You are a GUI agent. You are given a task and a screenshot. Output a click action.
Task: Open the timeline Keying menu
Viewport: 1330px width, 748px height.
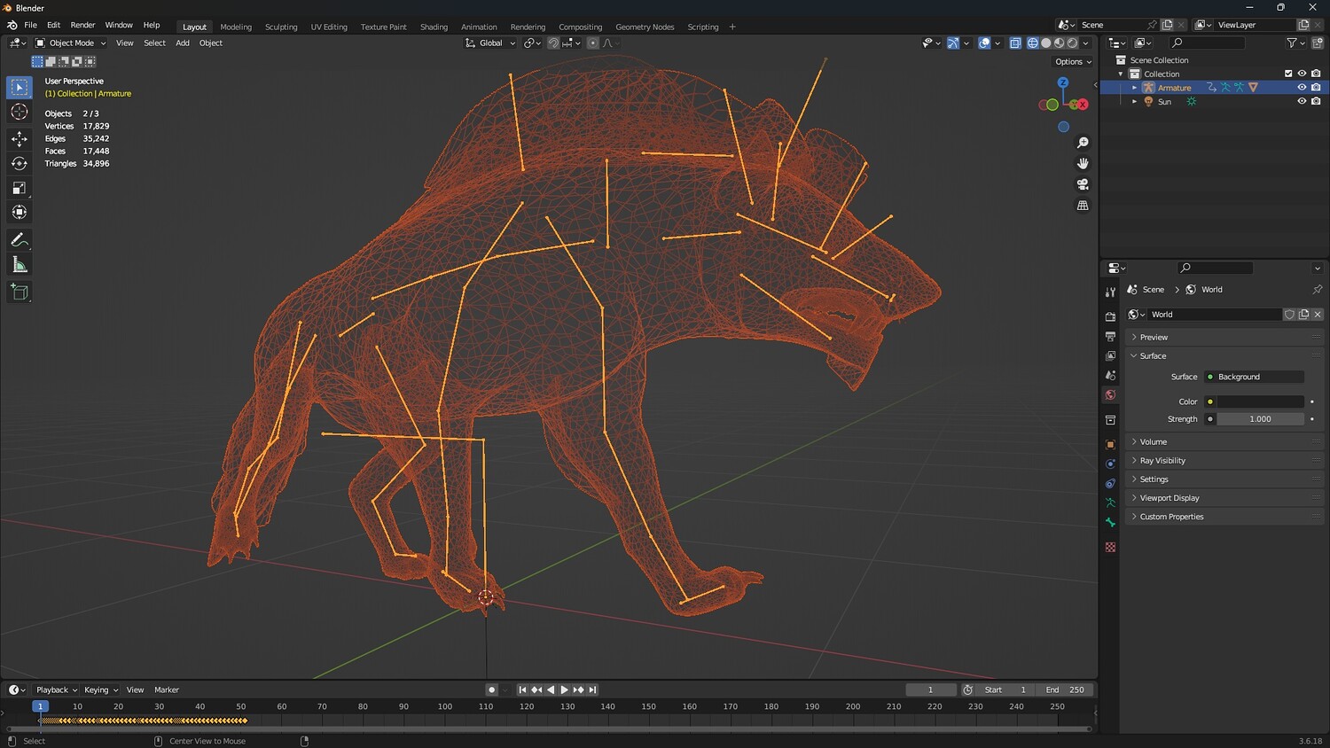click(x=100, y=690)
